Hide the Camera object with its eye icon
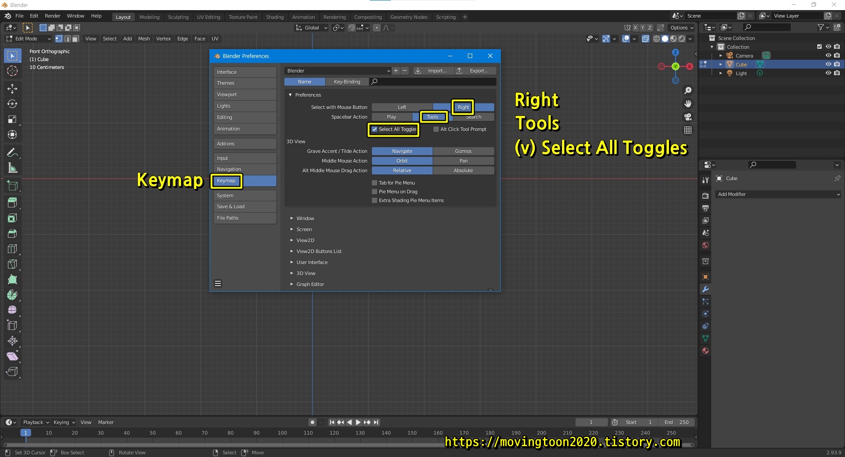The image size is (845, 457). click(x=828, y=55)
